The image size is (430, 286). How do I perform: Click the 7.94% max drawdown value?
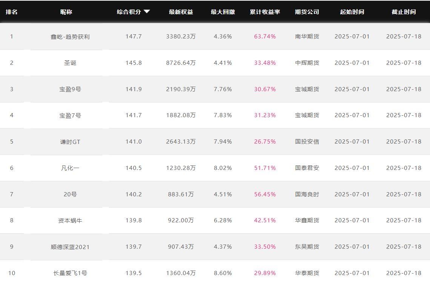[x=223, y=141]
